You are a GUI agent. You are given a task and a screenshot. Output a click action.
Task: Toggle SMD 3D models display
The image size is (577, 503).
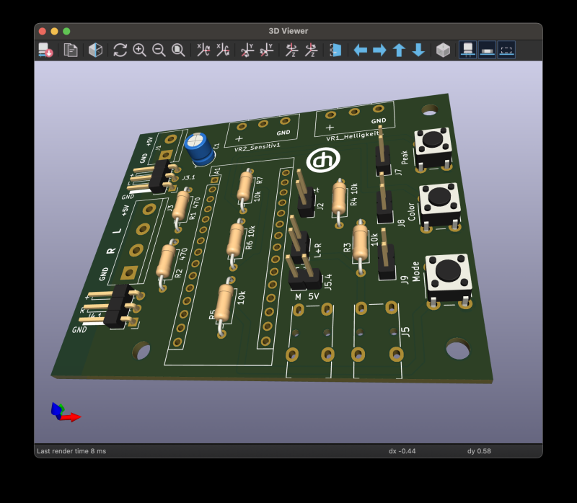487,50
